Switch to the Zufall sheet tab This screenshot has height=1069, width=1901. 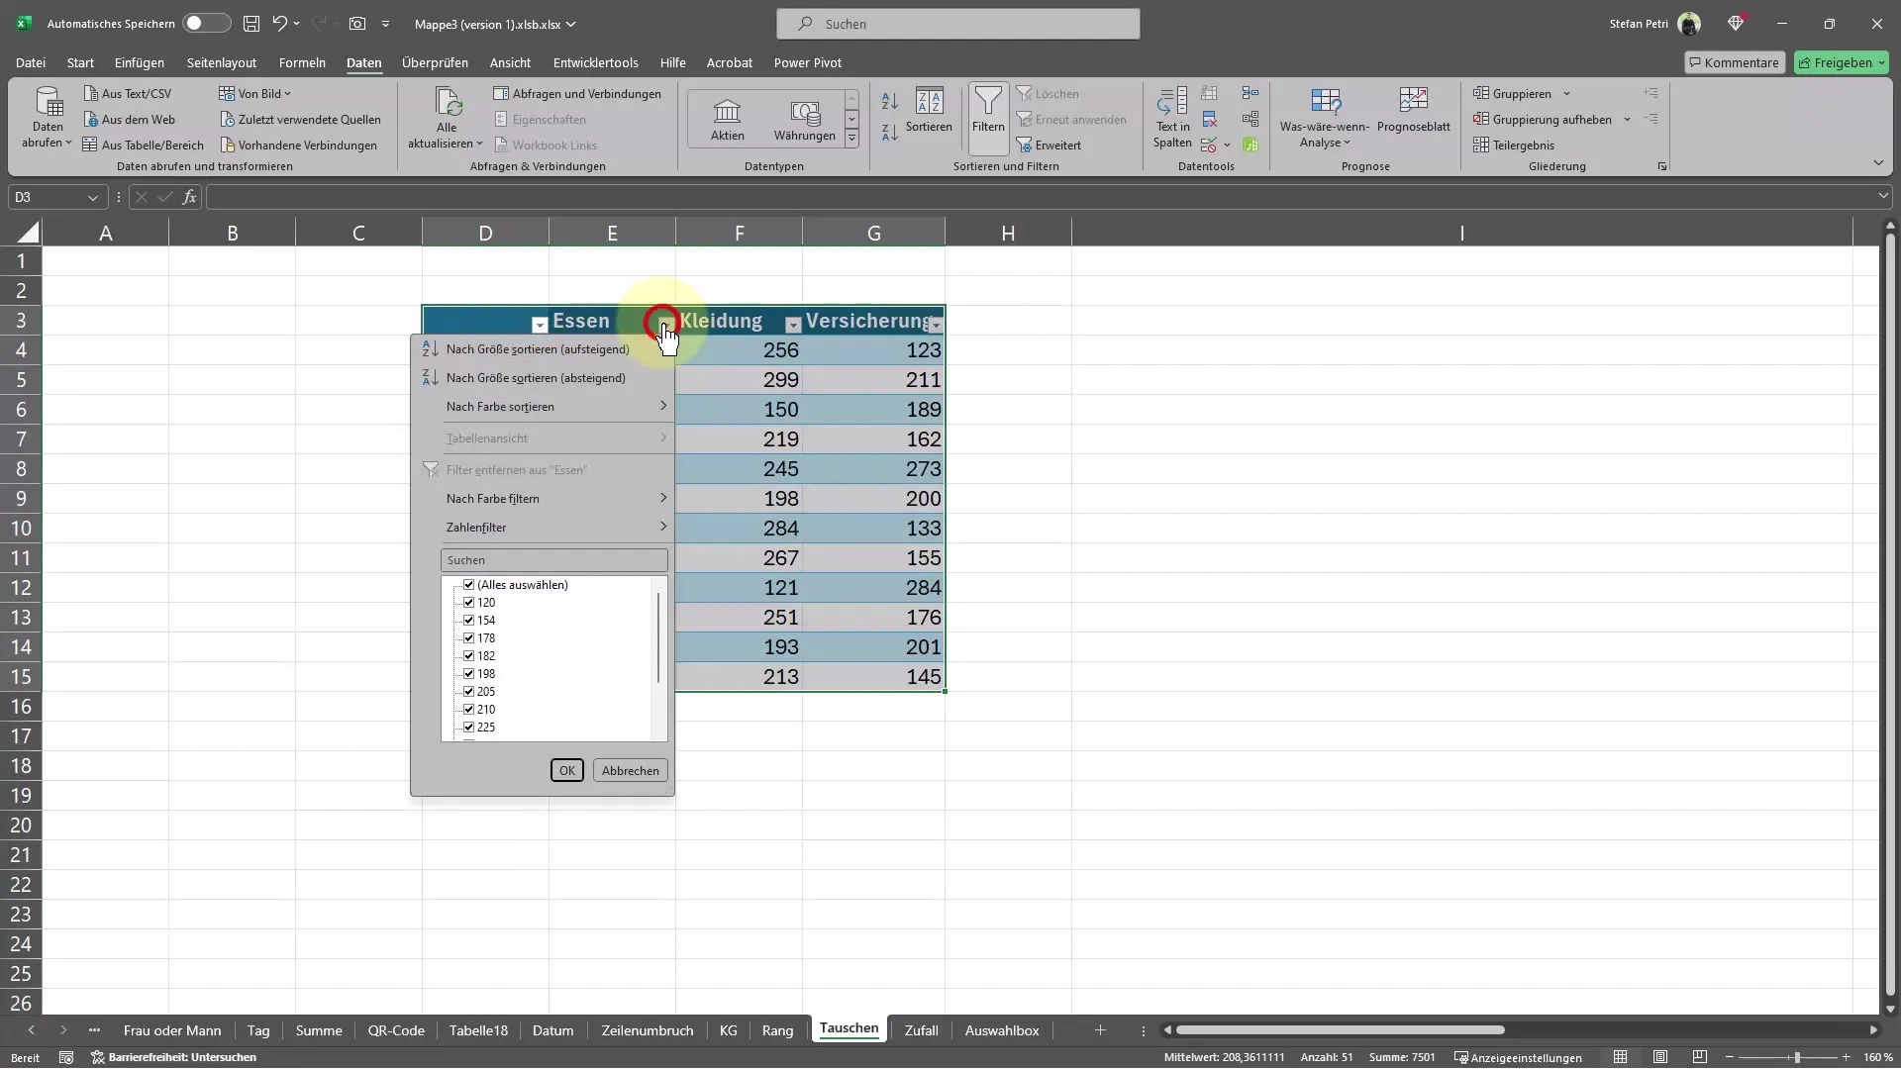pyautogui.click(x=921, y=1030)
